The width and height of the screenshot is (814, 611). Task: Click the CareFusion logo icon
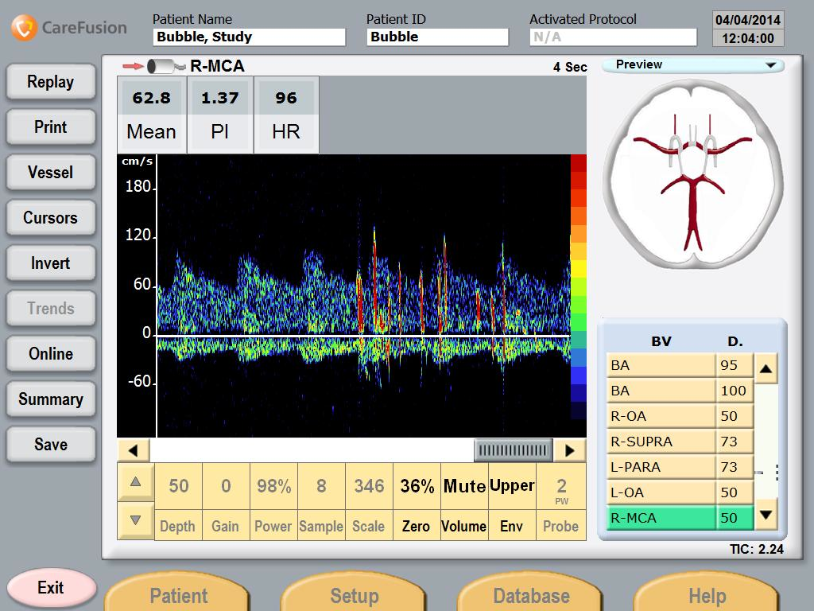pos(24,28)
